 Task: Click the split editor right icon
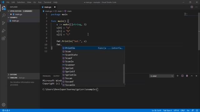coord(192,7)
